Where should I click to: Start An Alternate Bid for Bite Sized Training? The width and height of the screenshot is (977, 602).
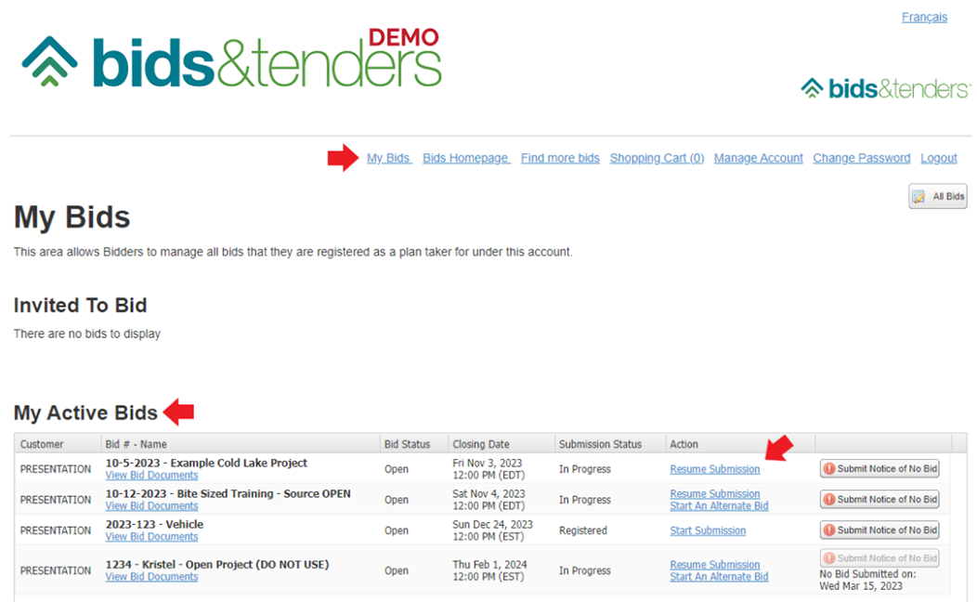click(719, 506)
